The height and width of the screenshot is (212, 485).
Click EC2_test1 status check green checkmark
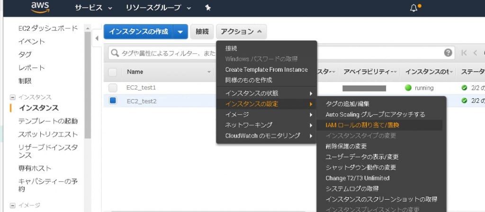pyautogui.click(x=464, y=88)
